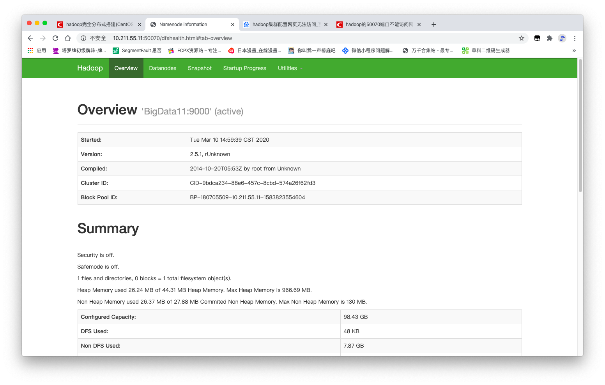Screen dimensions: 605x385
Task: Show hidden bookmarks overflow chevron
Action: pos(574,51)
